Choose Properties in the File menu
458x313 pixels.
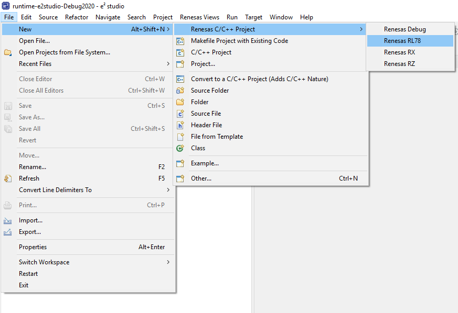pyautogui.click(x=88, y=247)
